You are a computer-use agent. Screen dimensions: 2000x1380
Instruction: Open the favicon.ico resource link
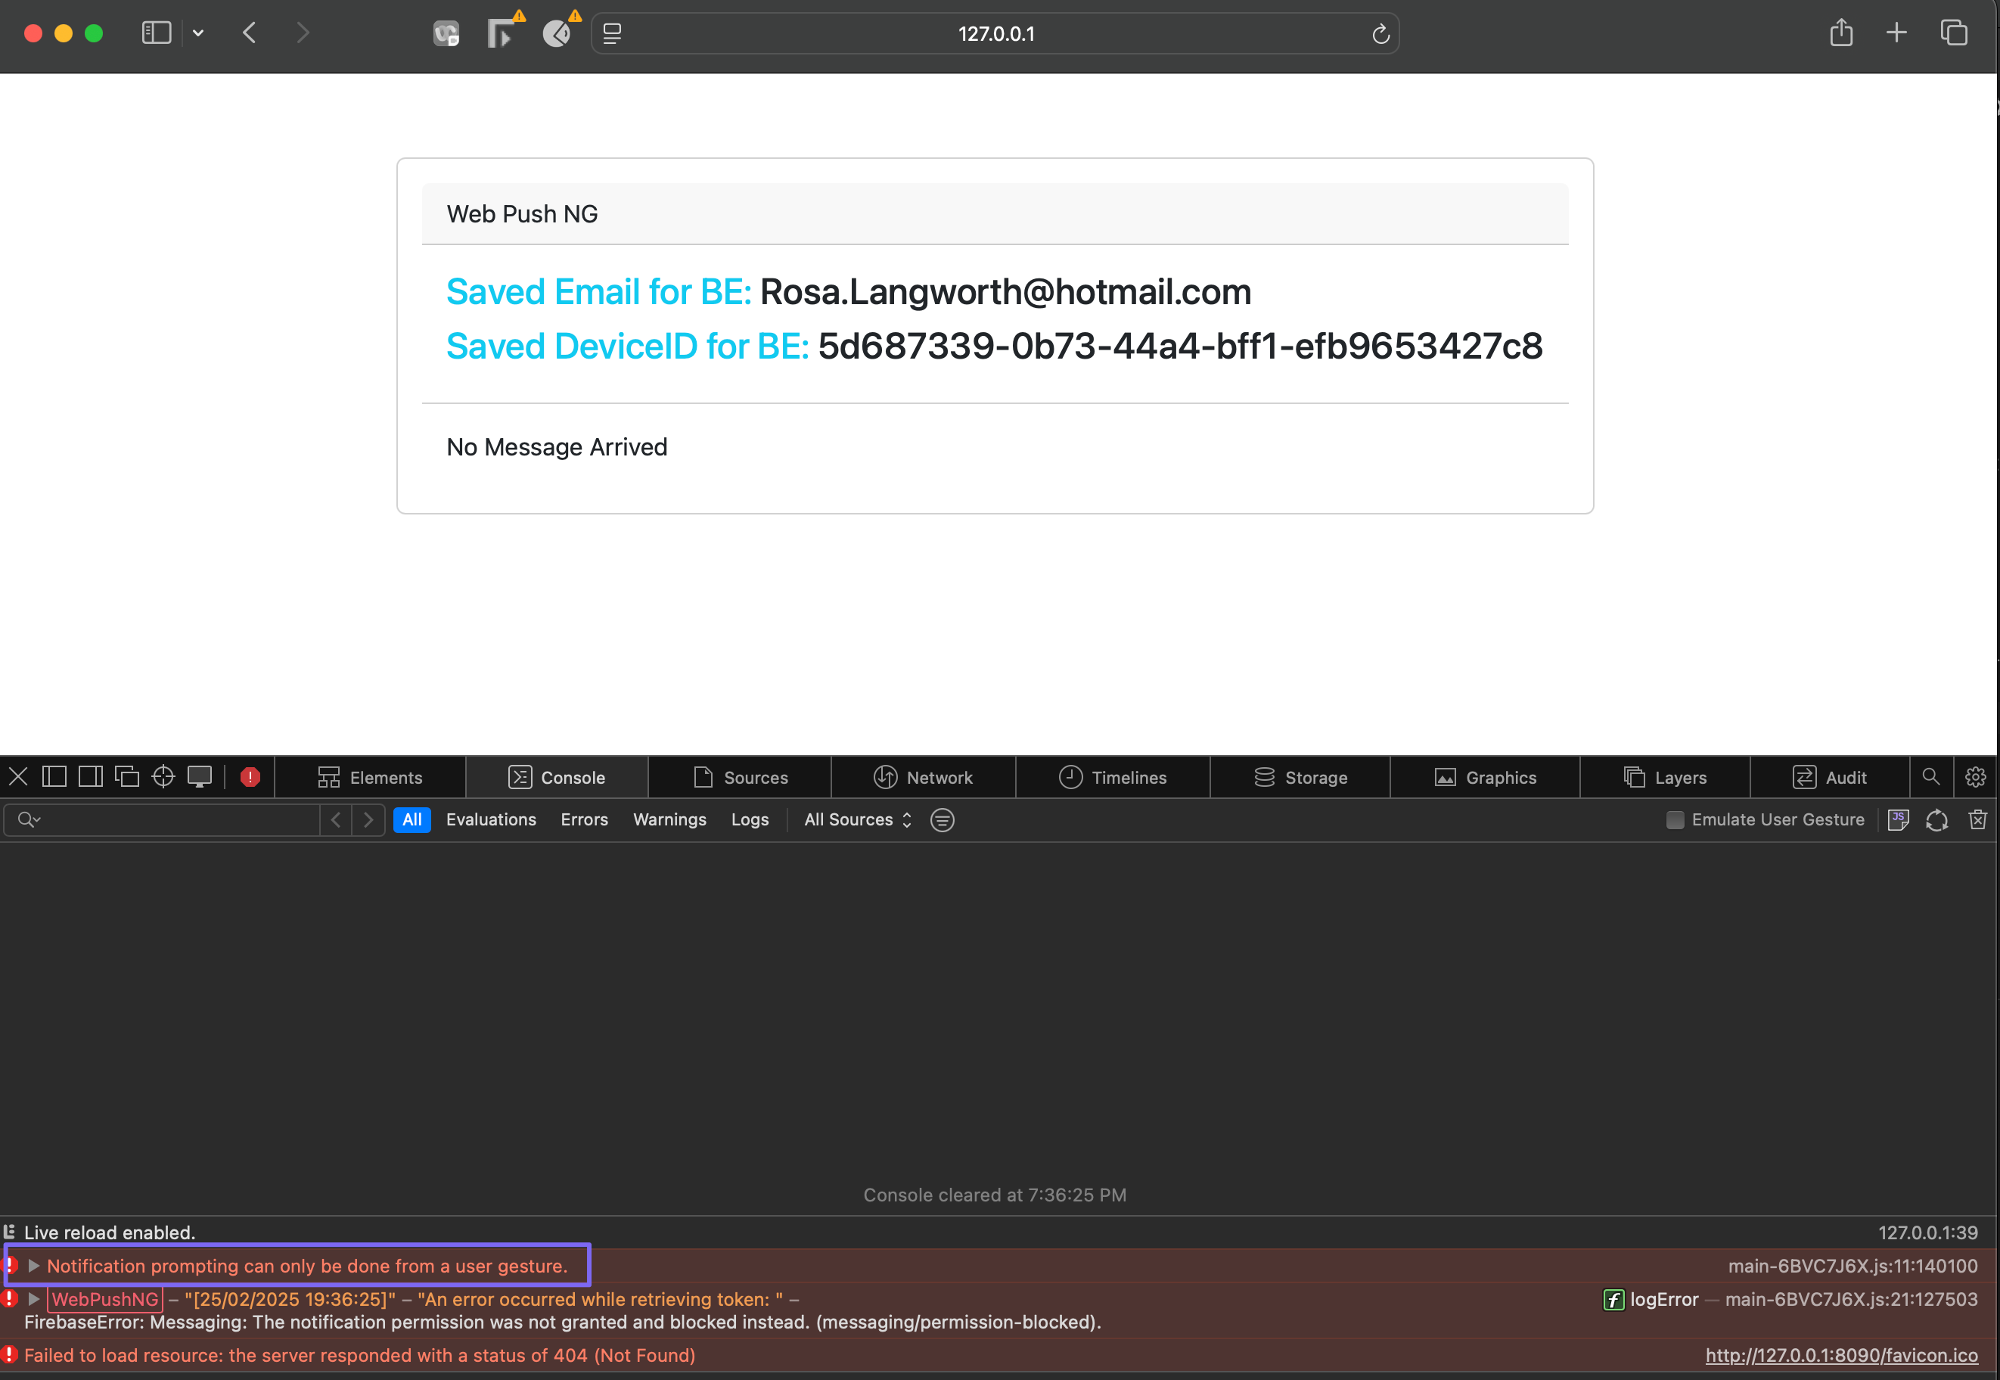tap(1841, 1355)
